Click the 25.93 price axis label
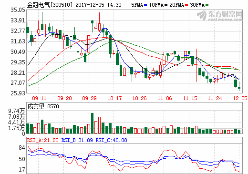248x174 pixels. click(x=18, y=93)
